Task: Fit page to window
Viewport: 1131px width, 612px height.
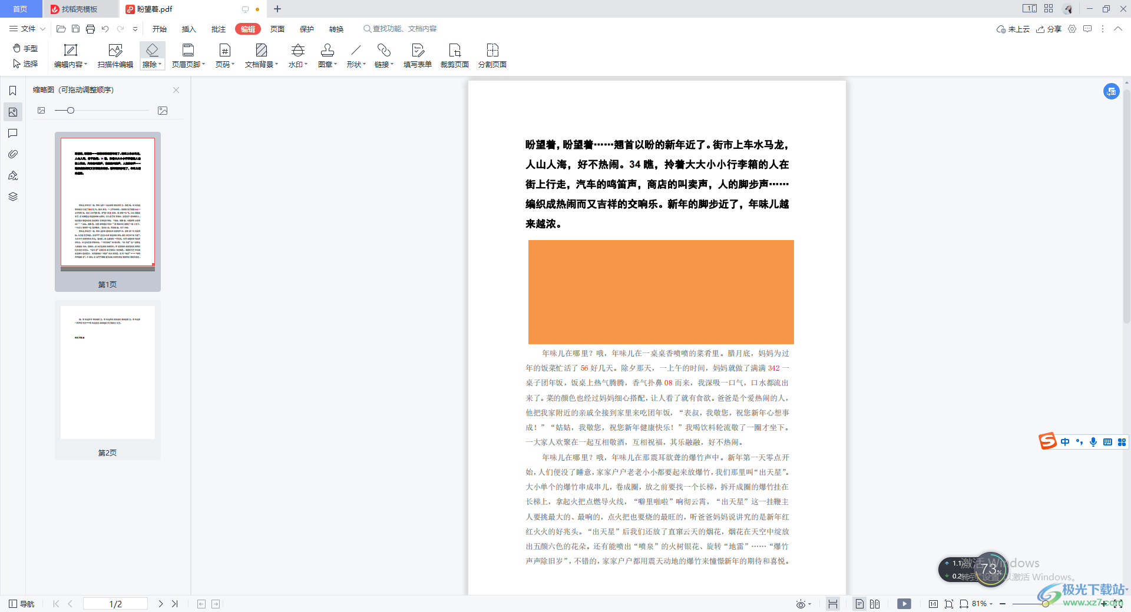Action: tap(948, 604)
